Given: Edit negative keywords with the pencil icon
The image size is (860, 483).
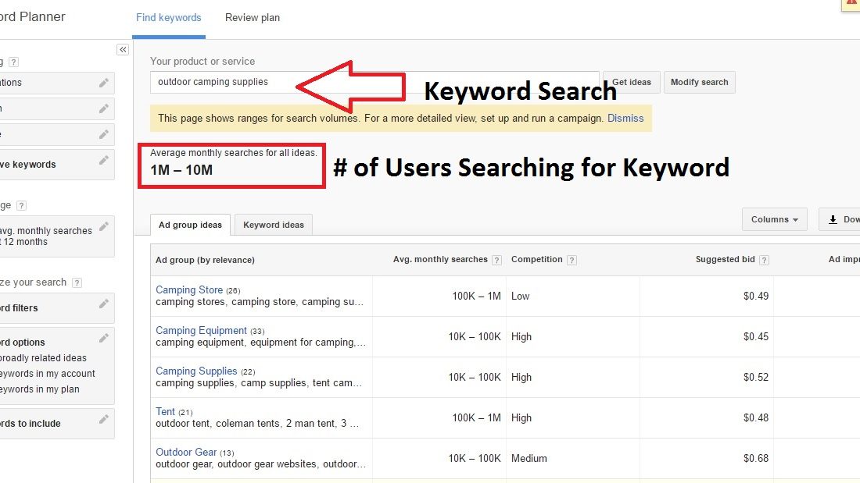Looking at the screenshot, I should [x=104, y=161].
